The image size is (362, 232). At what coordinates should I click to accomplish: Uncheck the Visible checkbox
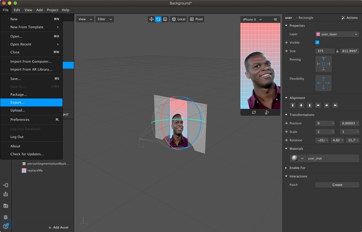[x=317, y=42]
